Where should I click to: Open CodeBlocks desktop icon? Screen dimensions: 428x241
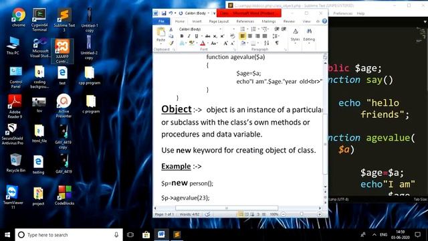[x=64, y=195]
